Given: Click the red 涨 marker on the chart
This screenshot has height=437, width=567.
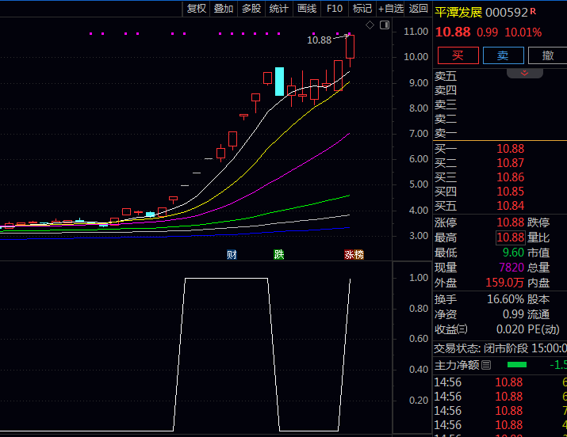Looking at the screenshot, I should pyautogui.click(x=348, y=254).
